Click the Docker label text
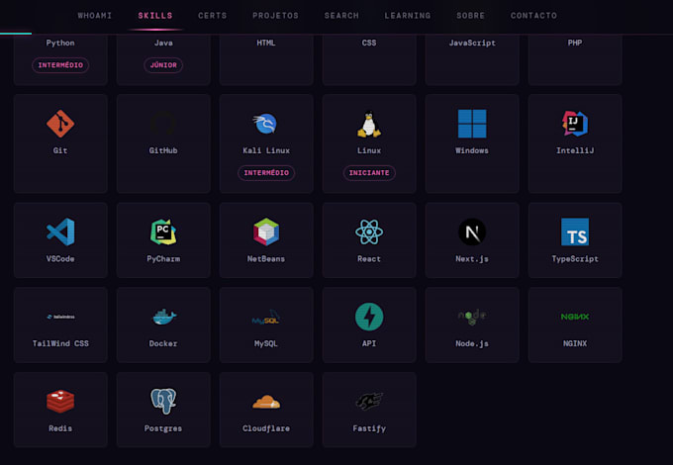 coord(163,343)
